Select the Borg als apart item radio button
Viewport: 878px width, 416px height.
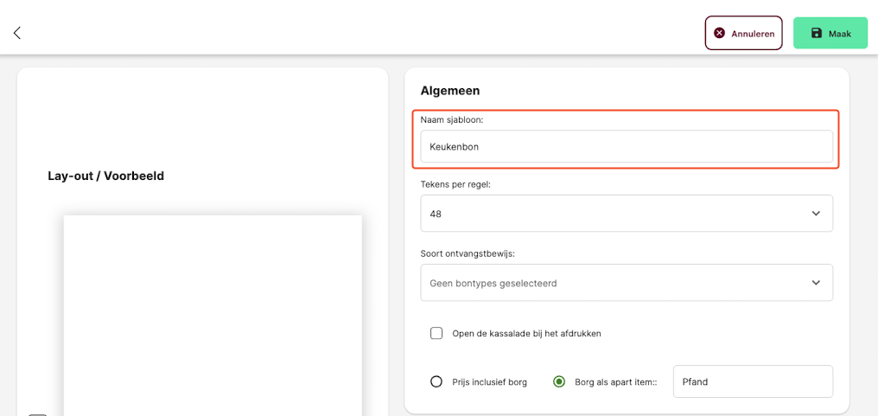558,381
